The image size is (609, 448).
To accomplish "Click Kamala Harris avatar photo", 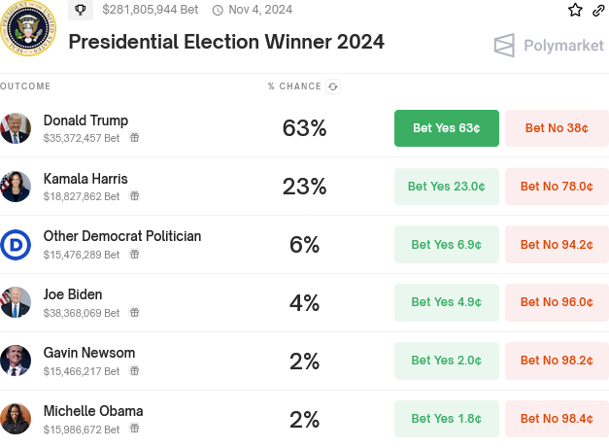I will coord(16,187).
